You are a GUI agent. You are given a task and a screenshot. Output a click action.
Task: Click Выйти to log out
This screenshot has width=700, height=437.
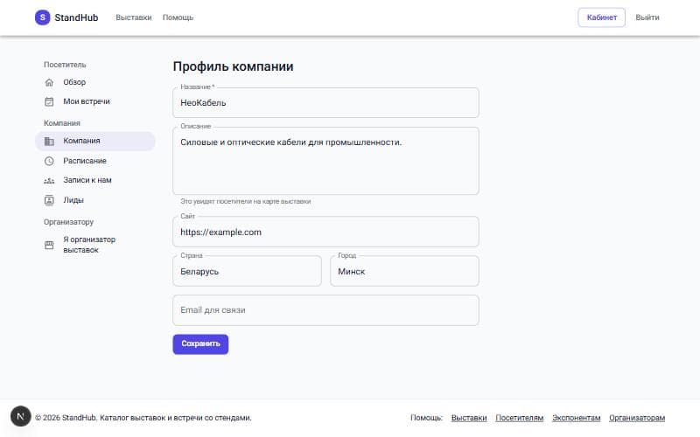tap(647, 17)
